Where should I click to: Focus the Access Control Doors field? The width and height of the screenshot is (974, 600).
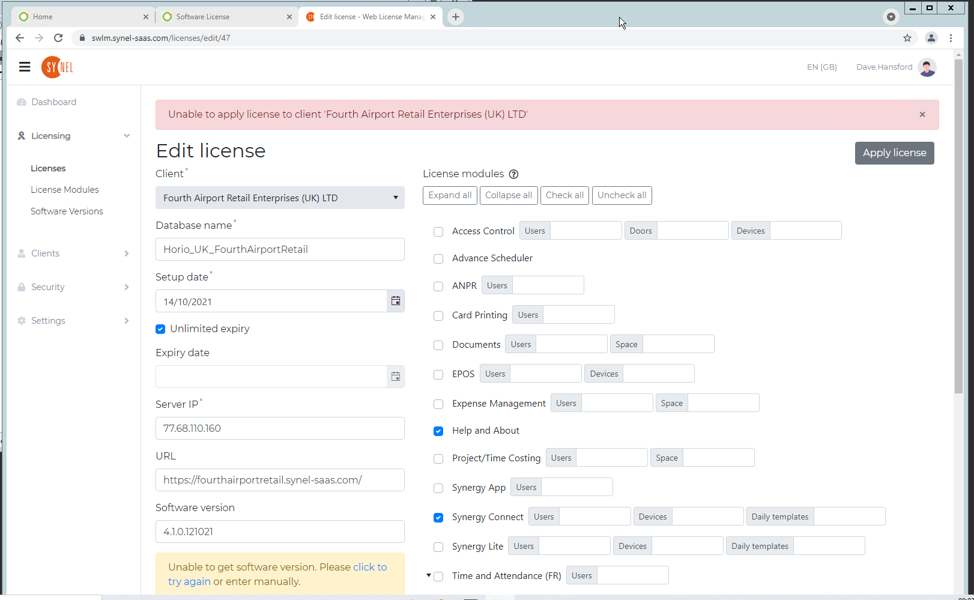pos(693,231)
